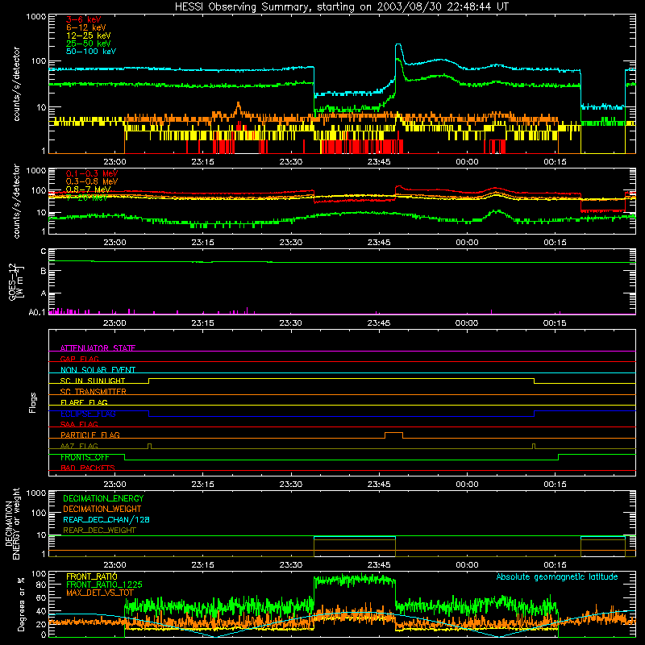
Task: Click the ATTENUATOR_STATE flag label
Action: pyautogui.click(x=98, y=348)
